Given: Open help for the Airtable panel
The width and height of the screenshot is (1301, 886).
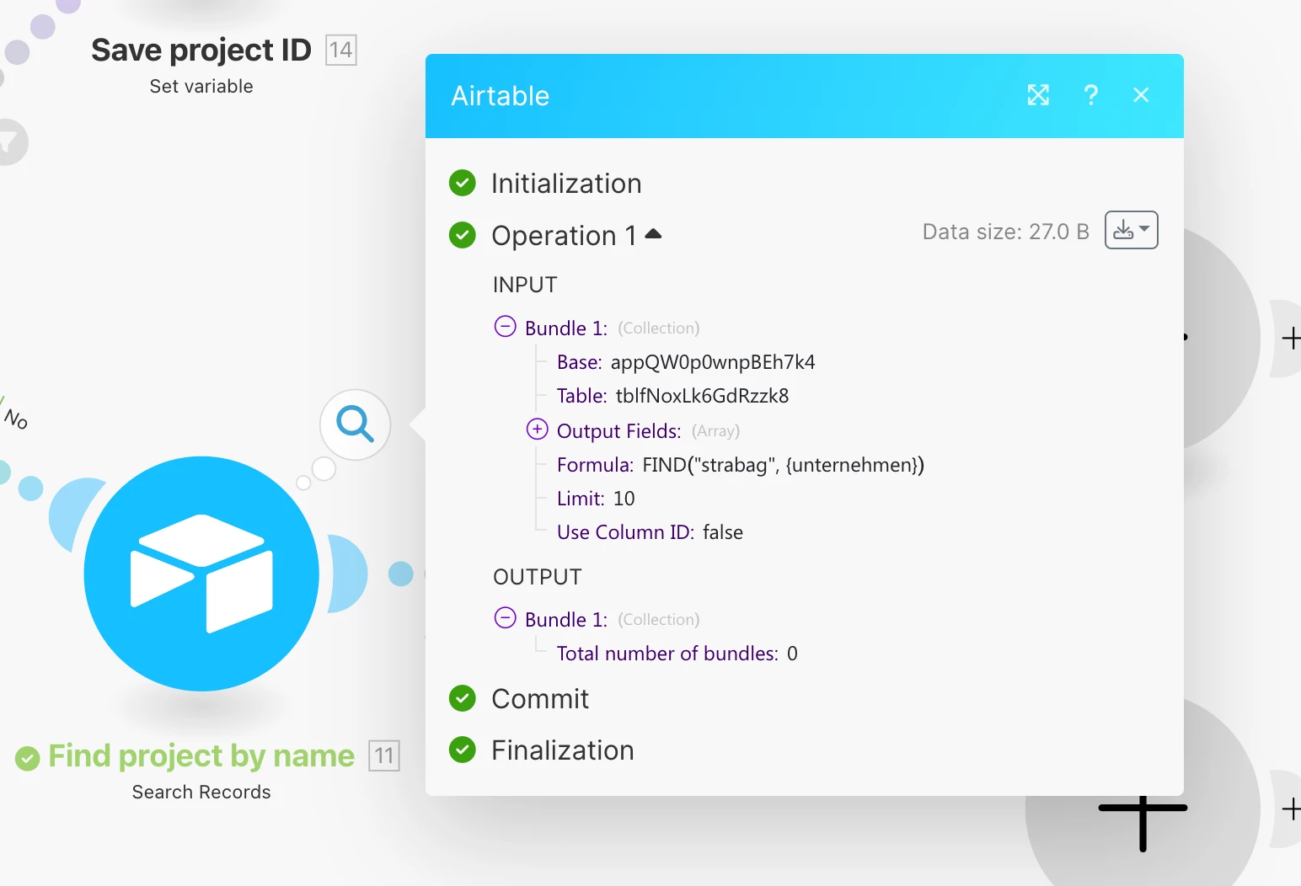Looking at the screenshot, I should [x=1090, y=95].
